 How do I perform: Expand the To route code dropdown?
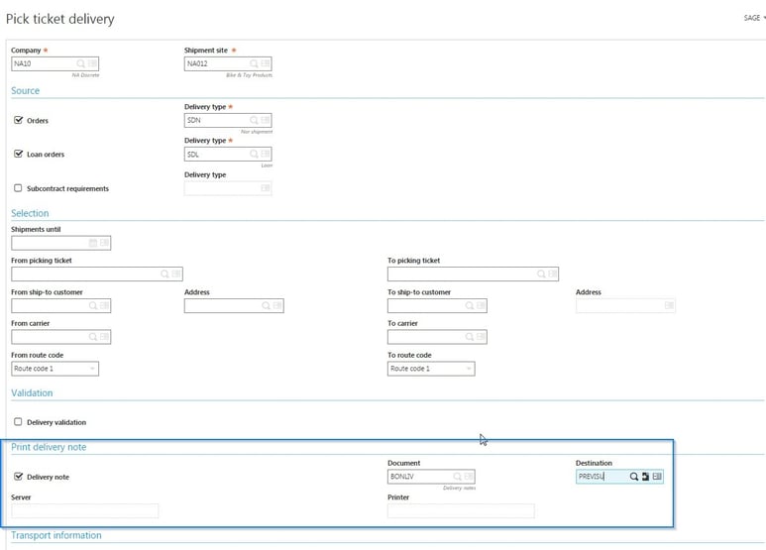pyautogui.click(x=469, y=369)
